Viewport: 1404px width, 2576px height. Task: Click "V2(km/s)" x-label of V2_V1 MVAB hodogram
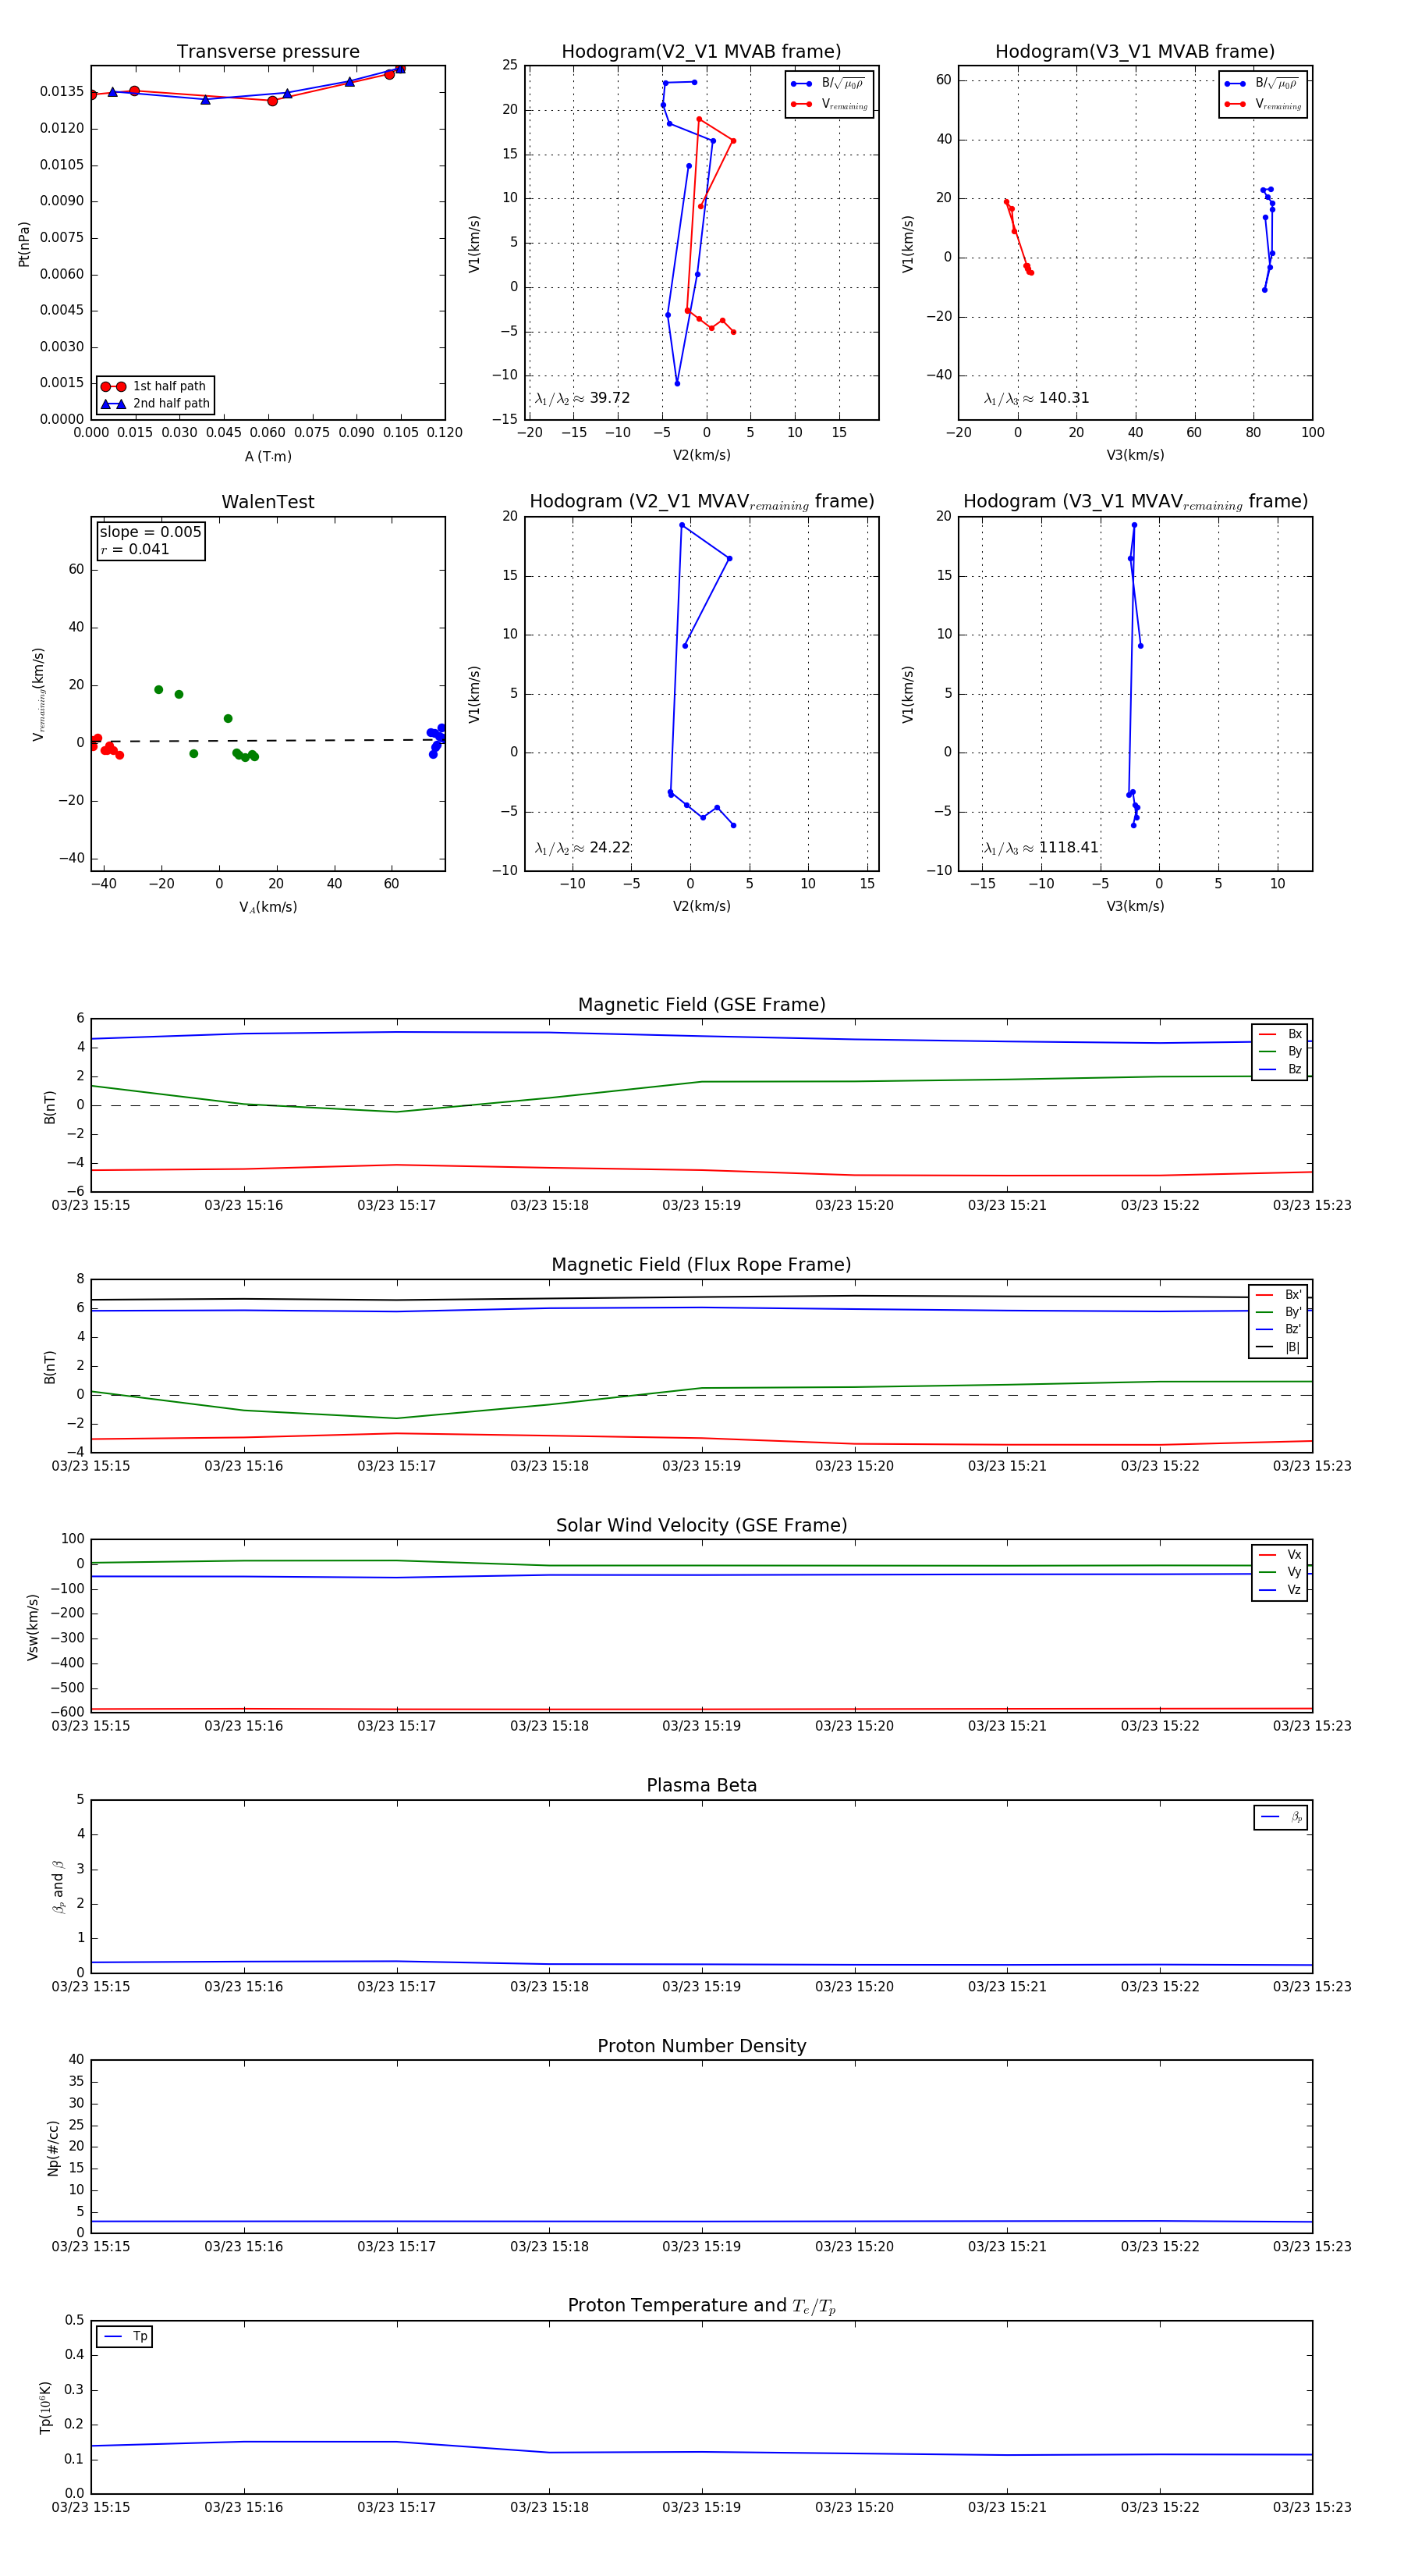pyautogui.click(x=701, y=456)
